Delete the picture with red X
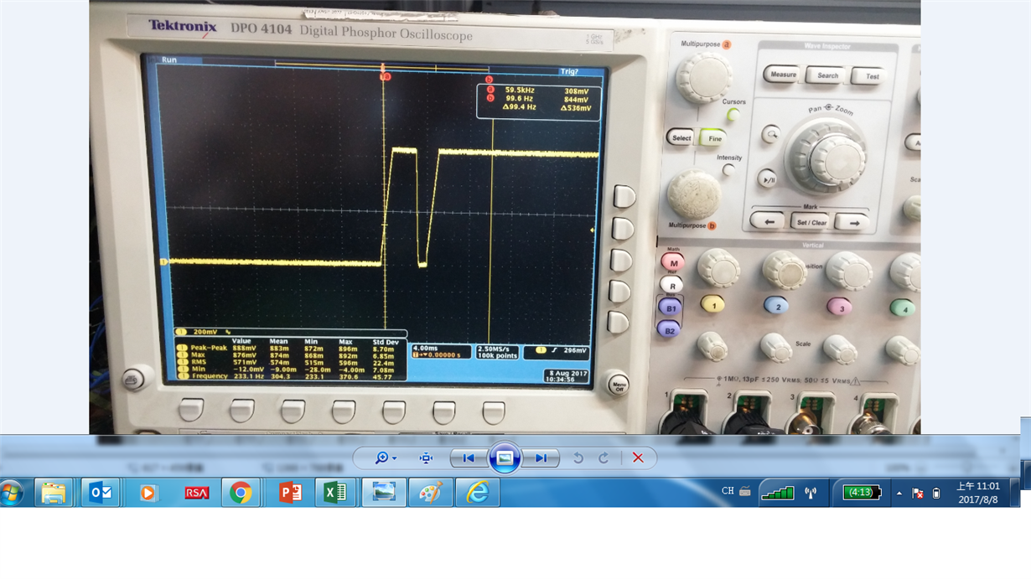The height and width of the screenshot is (579, 1031). click(638, 458)
